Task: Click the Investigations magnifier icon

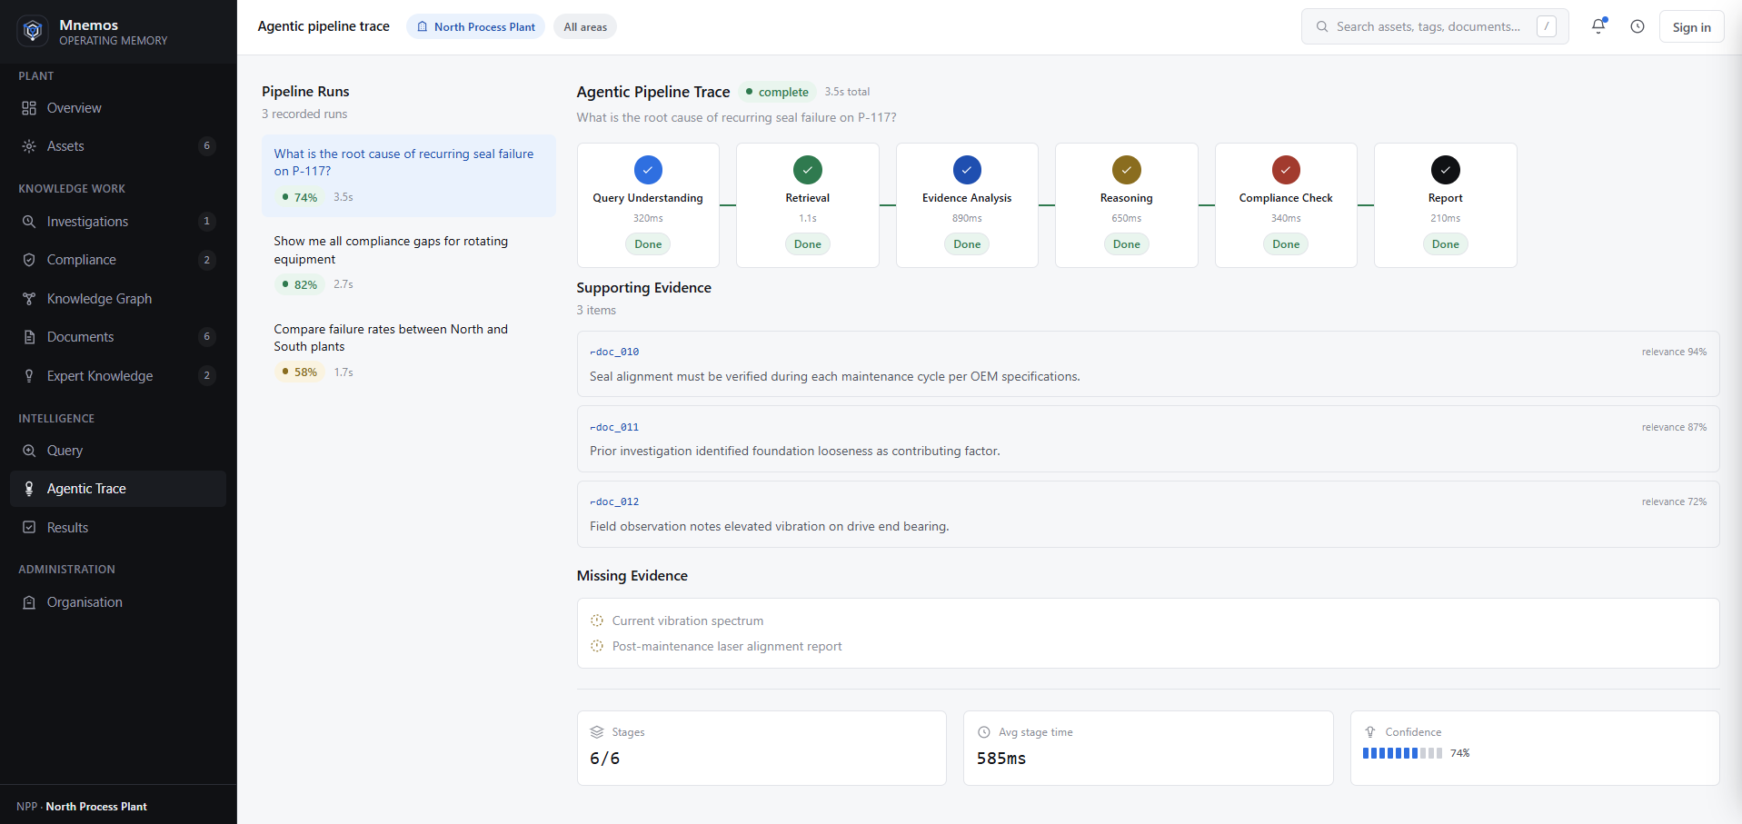Action: tap(29, 222)
